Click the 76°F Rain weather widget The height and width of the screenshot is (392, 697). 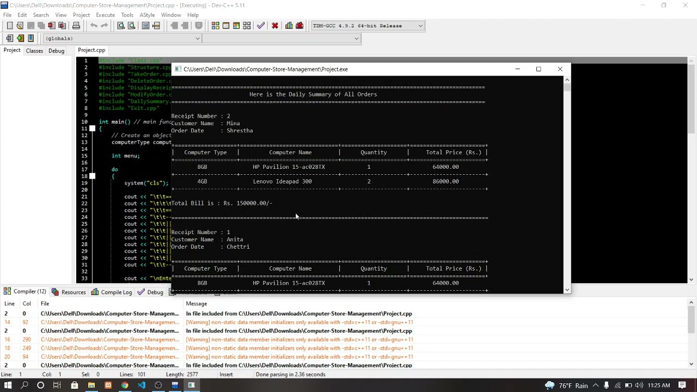566,385
